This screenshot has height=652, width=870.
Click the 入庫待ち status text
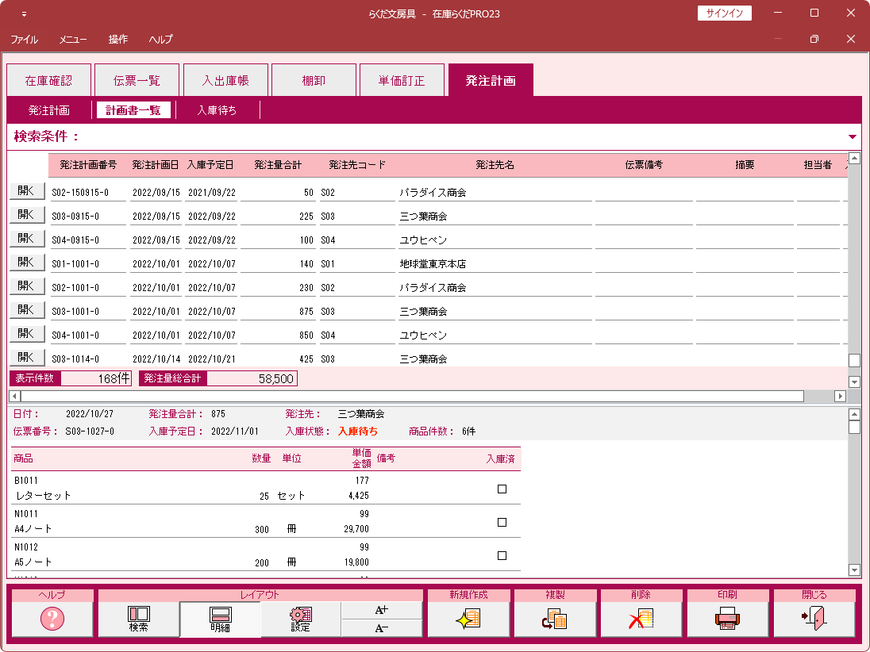358,431
